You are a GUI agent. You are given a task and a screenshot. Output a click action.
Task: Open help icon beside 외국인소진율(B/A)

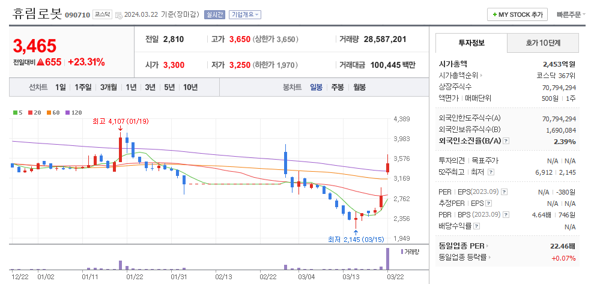pos(506,141)
